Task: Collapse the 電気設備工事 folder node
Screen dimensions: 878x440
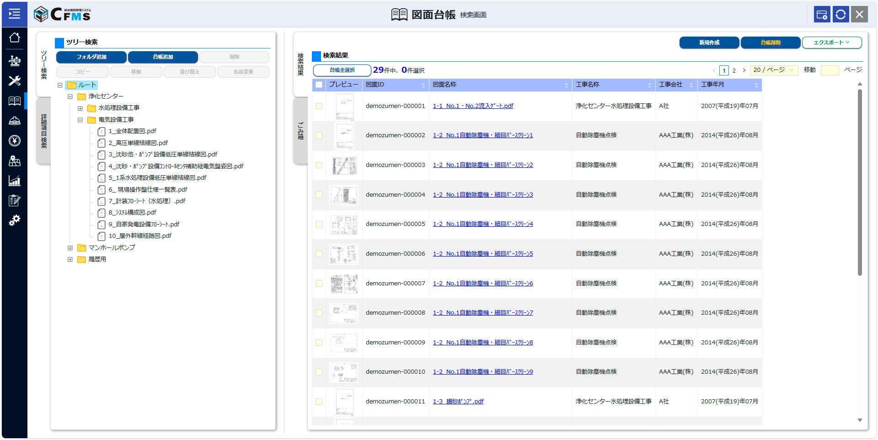Action: pyautogui.click(x=80, y=120)
